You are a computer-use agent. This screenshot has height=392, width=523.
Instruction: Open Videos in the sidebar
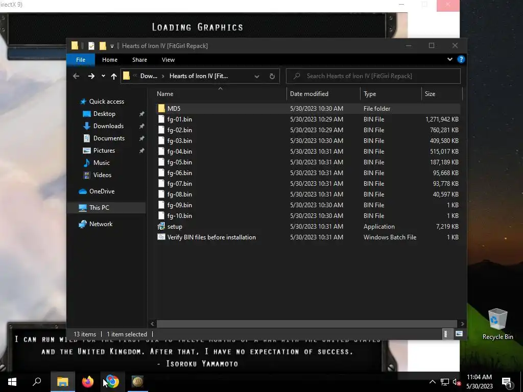pyautogui.click(x=102, y=175)
